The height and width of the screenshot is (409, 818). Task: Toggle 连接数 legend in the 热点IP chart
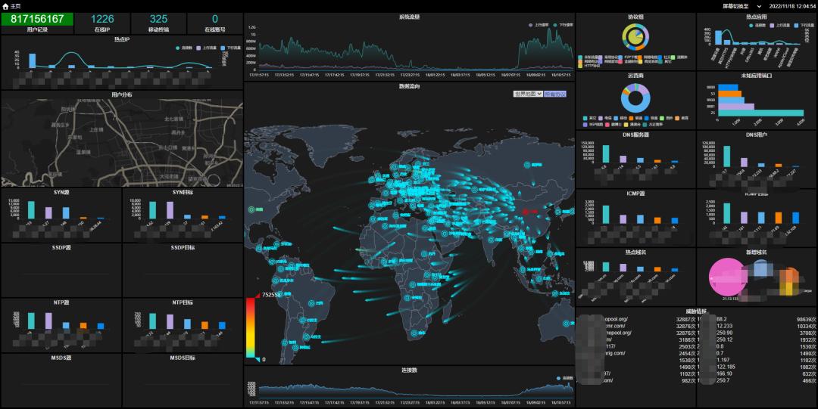pyautogui.click(x=185, y=48)
